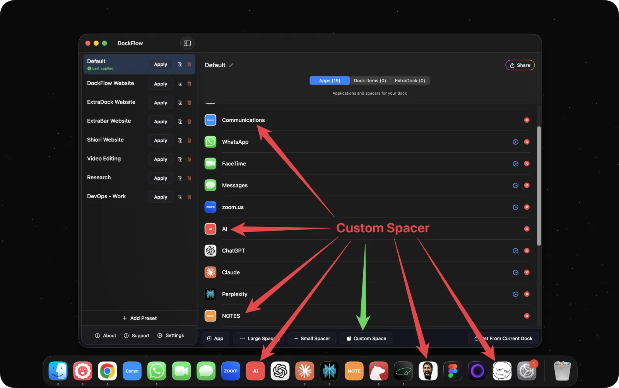Viewport: 619px width, 388px height.
Task: Apply the DockFlow Website preset
Action: [x=161, y=84]
